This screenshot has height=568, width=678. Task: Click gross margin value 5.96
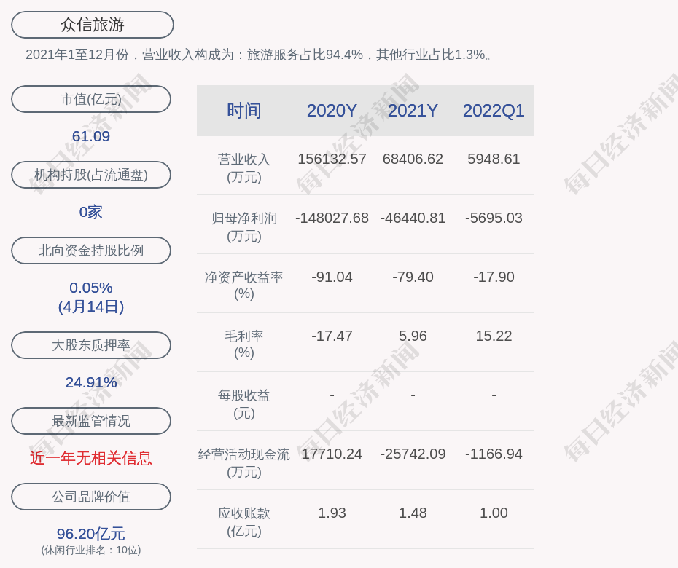[413, 336]
